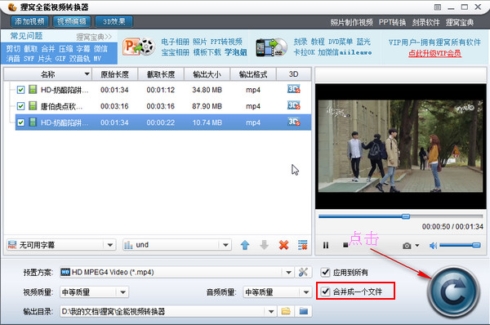490x325 pixels.
Task: Open preset settings wrench icon
Action: point(303,272)
